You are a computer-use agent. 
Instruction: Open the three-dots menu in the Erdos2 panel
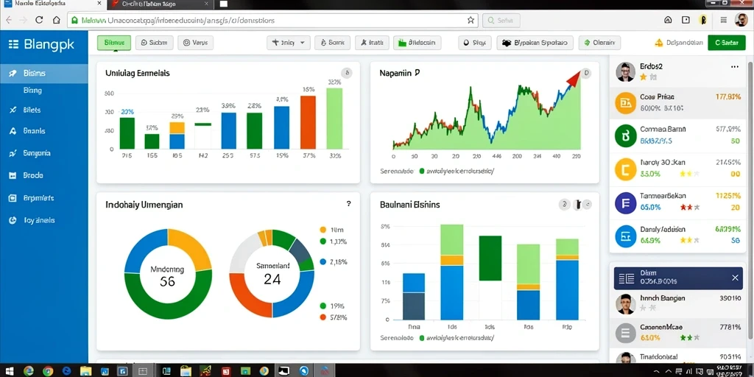(x=734, y=67)
